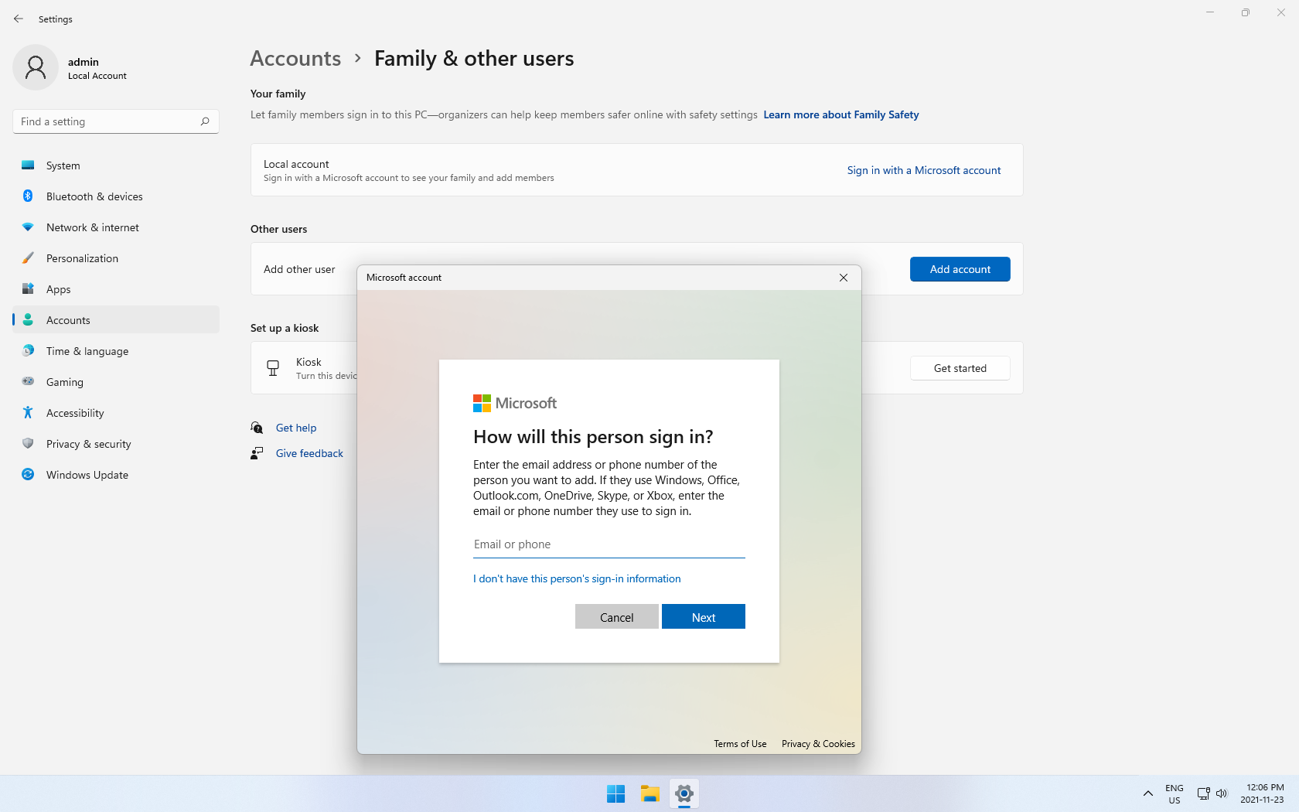Click Next in the sign-in dialog

[x=703, y=617]
